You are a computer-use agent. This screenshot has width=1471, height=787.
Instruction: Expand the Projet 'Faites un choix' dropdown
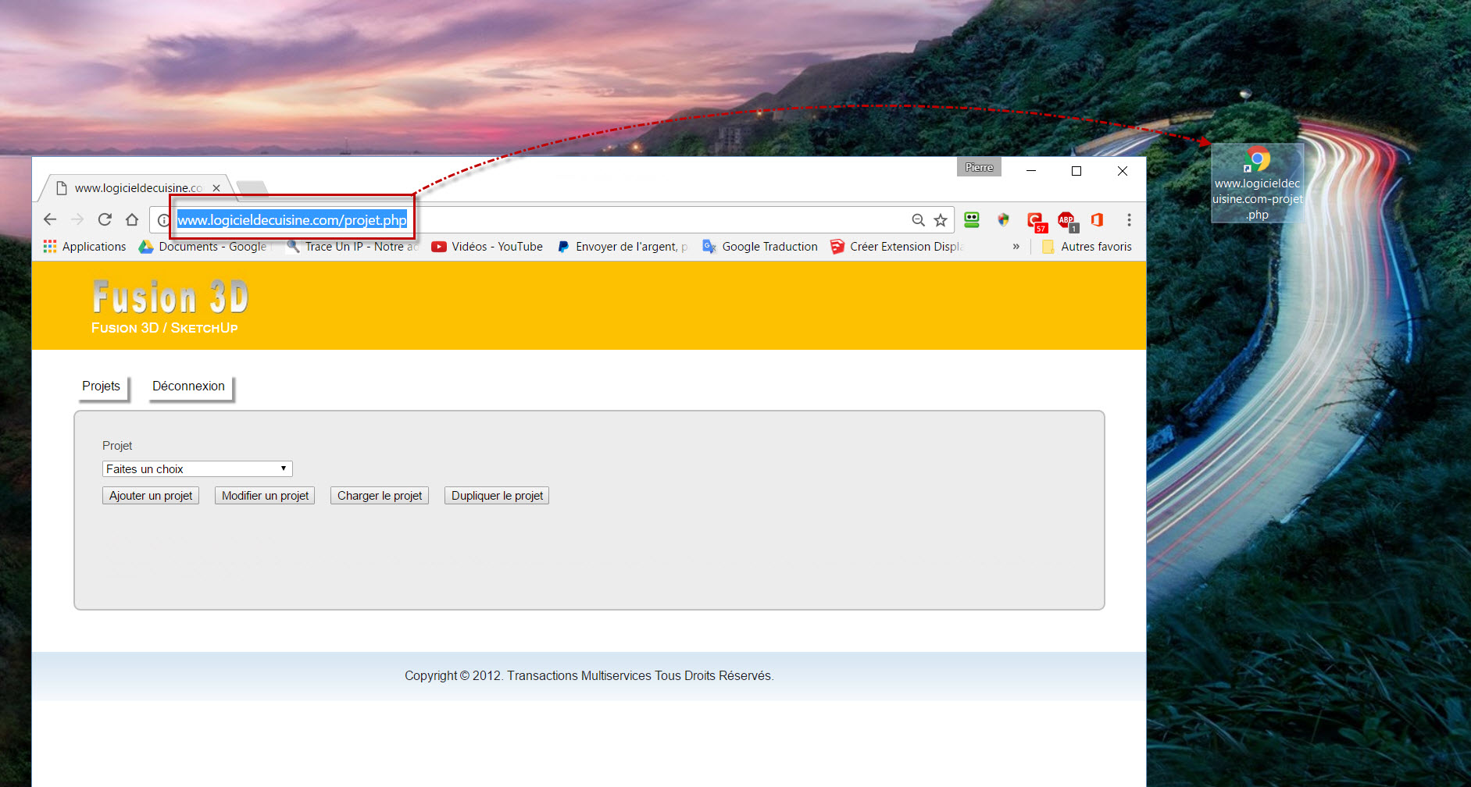click(197, 469)
